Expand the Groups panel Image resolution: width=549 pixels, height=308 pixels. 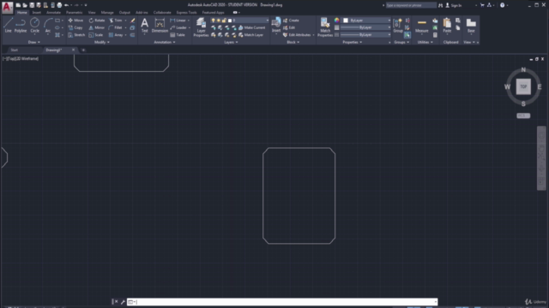click(x=401, y=42)
